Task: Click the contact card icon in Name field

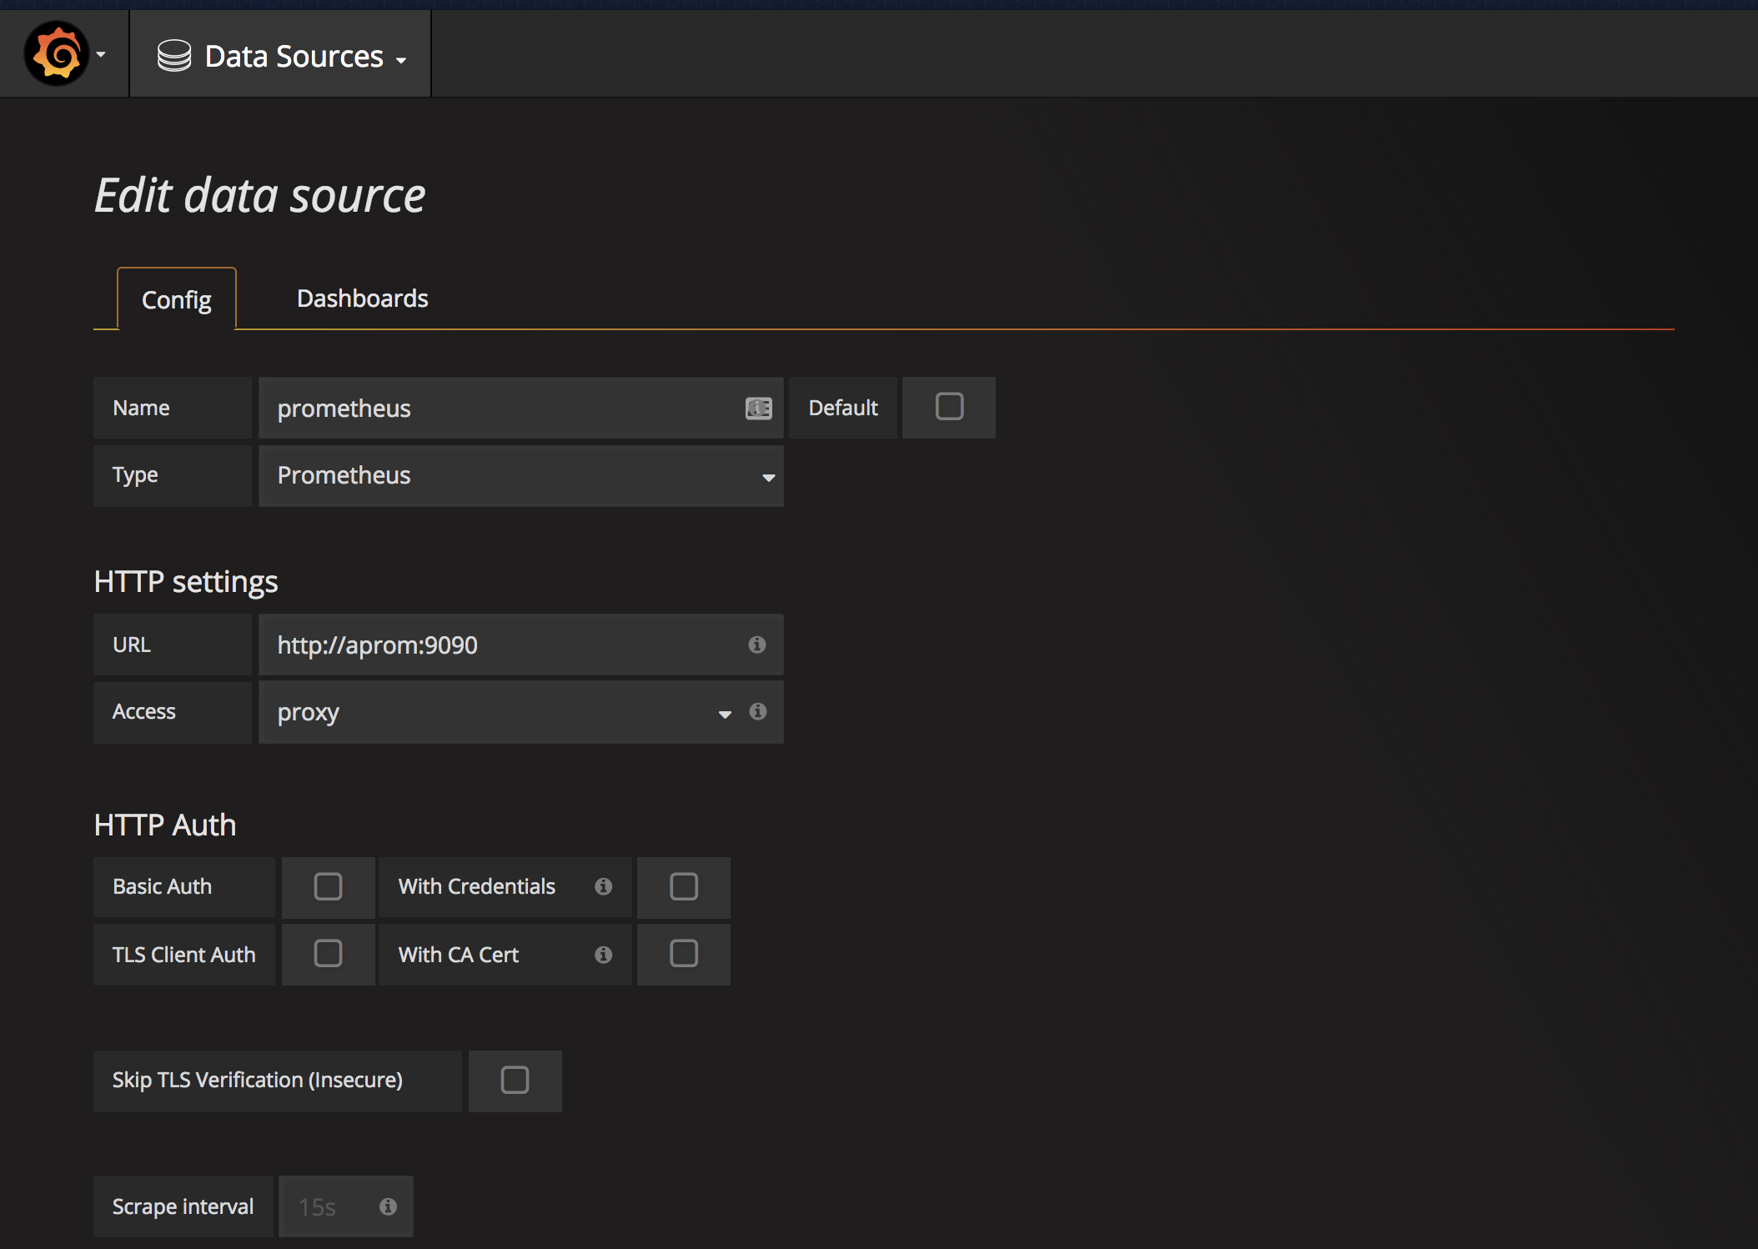Action: pyautogui.click(x=758, y=408)
